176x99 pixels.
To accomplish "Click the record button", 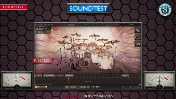I will coord(81,87).
